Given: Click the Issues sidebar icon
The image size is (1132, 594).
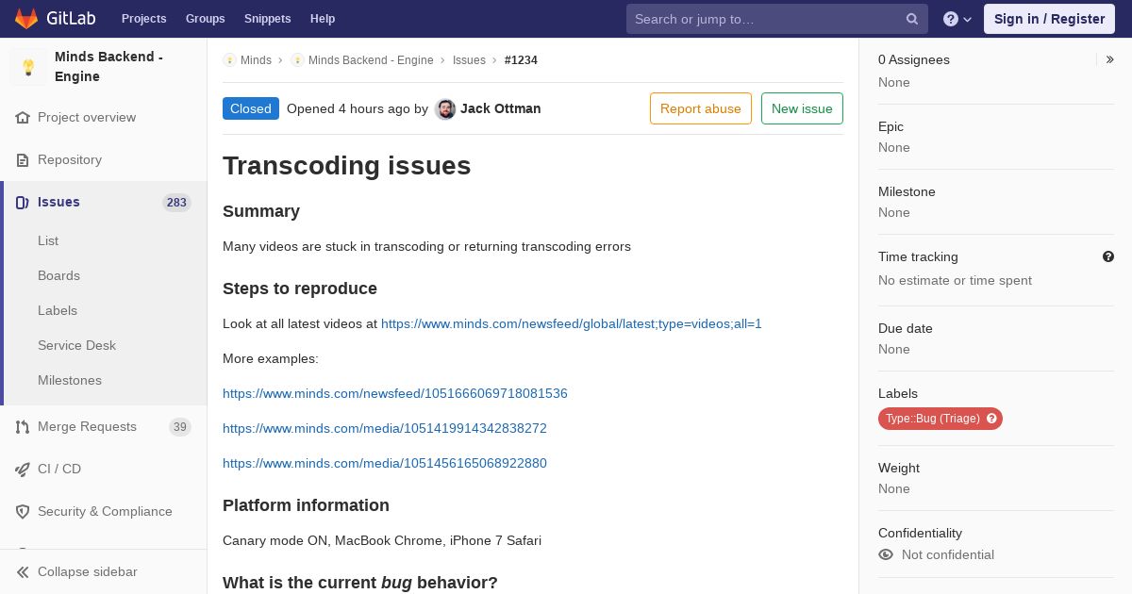Looking at the screenshot, I should click(23, 203).
